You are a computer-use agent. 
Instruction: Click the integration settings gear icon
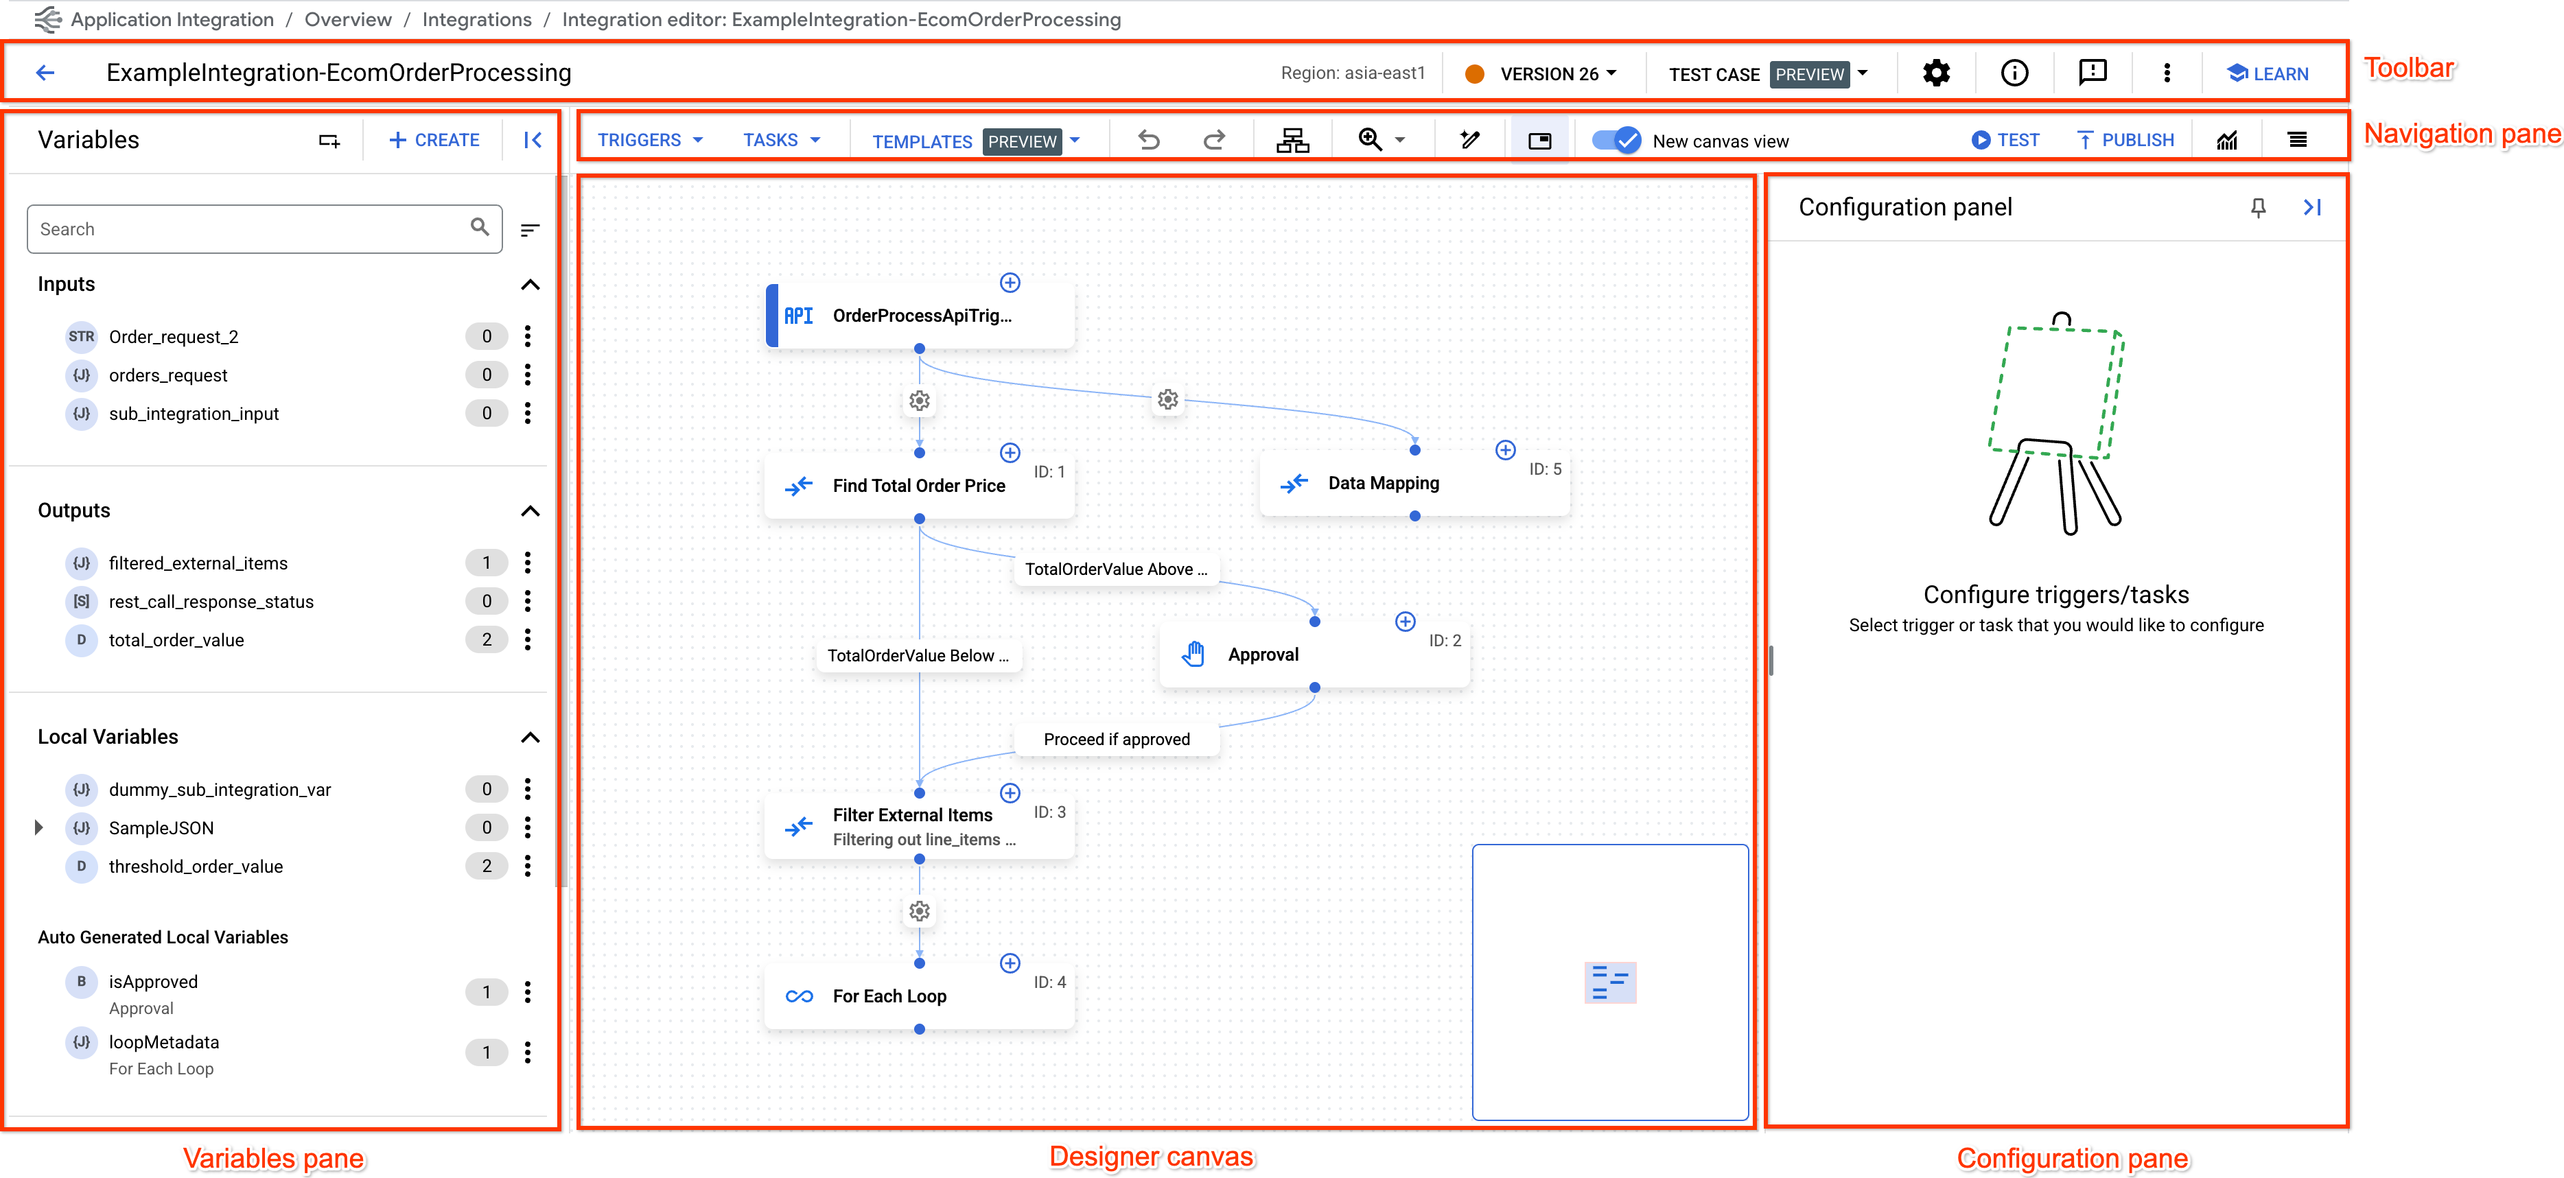pyautogui.click(x=1935, y=71)
